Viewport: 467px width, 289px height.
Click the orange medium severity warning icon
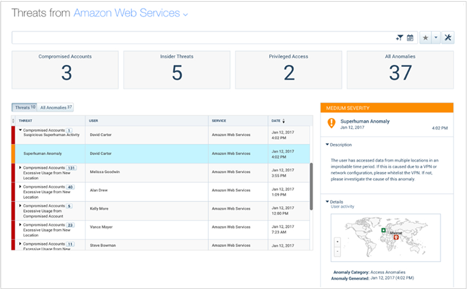tap(332, 123)
